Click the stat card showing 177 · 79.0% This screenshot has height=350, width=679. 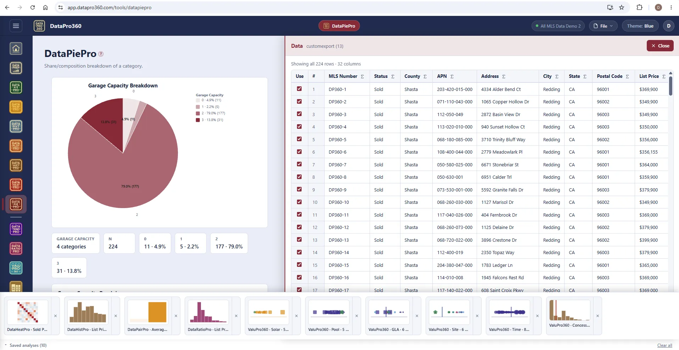click(229, 243)
